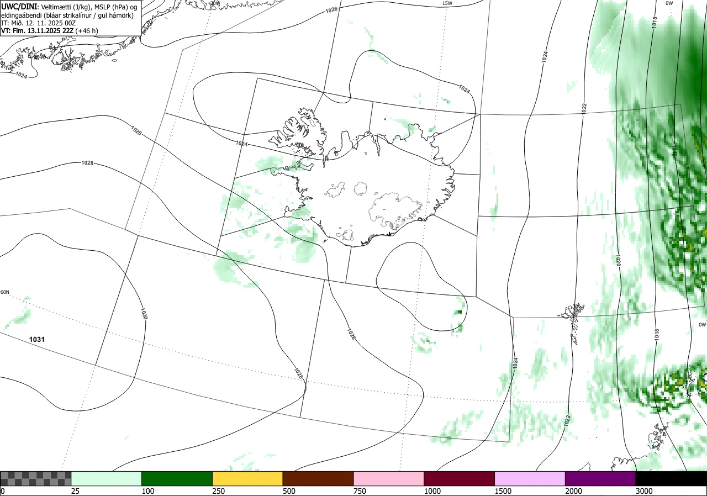Select the black legend swatch above 3000
The width and height of the screenshot is (707, 496).
pyautogui.click(x=671, y=478)
